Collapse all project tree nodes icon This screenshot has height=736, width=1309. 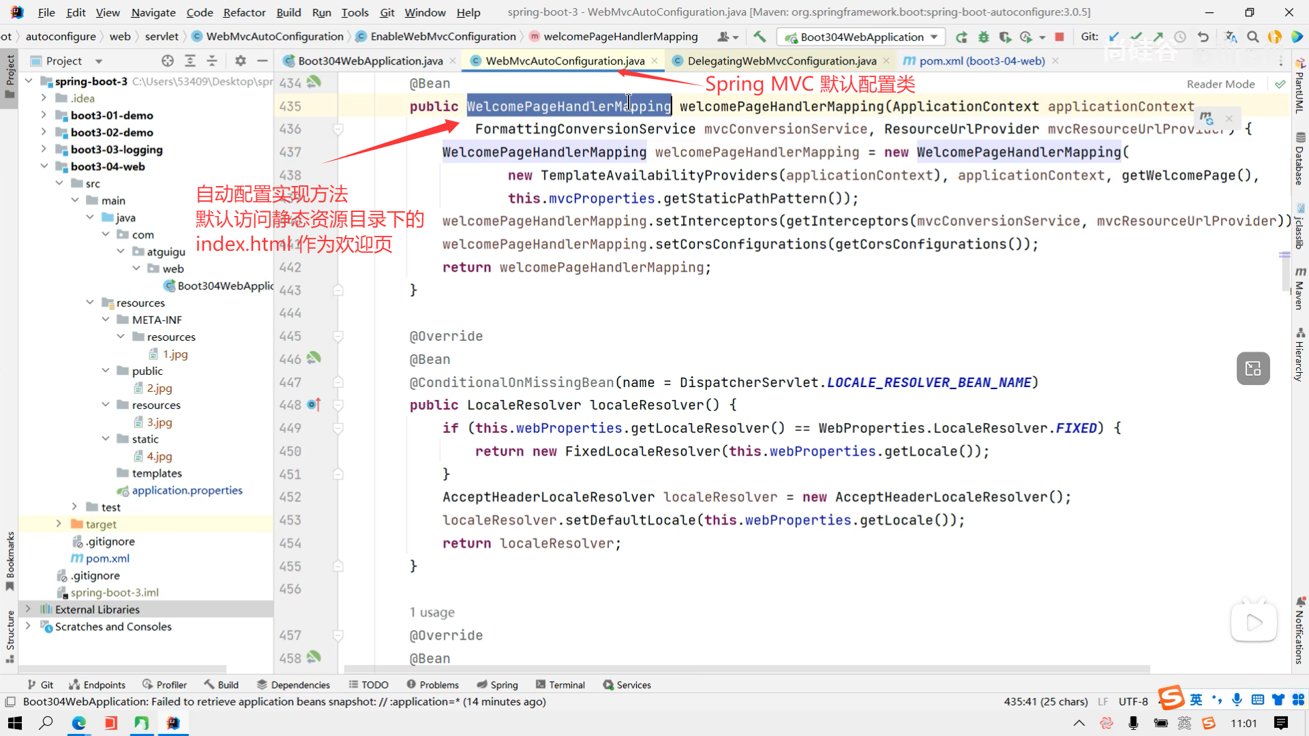tap(212, 61)
